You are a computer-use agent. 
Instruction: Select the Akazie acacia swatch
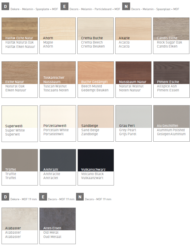[x=133, y=29]
